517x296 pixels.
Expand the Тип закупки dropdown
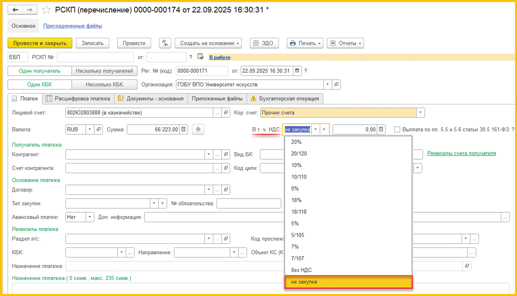pos(154,203)
